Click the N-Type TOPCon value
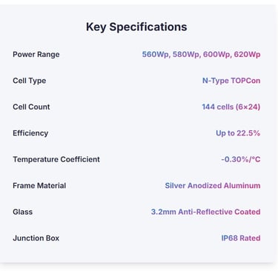This screenshot has width=278, height=271. coord(231,81)
